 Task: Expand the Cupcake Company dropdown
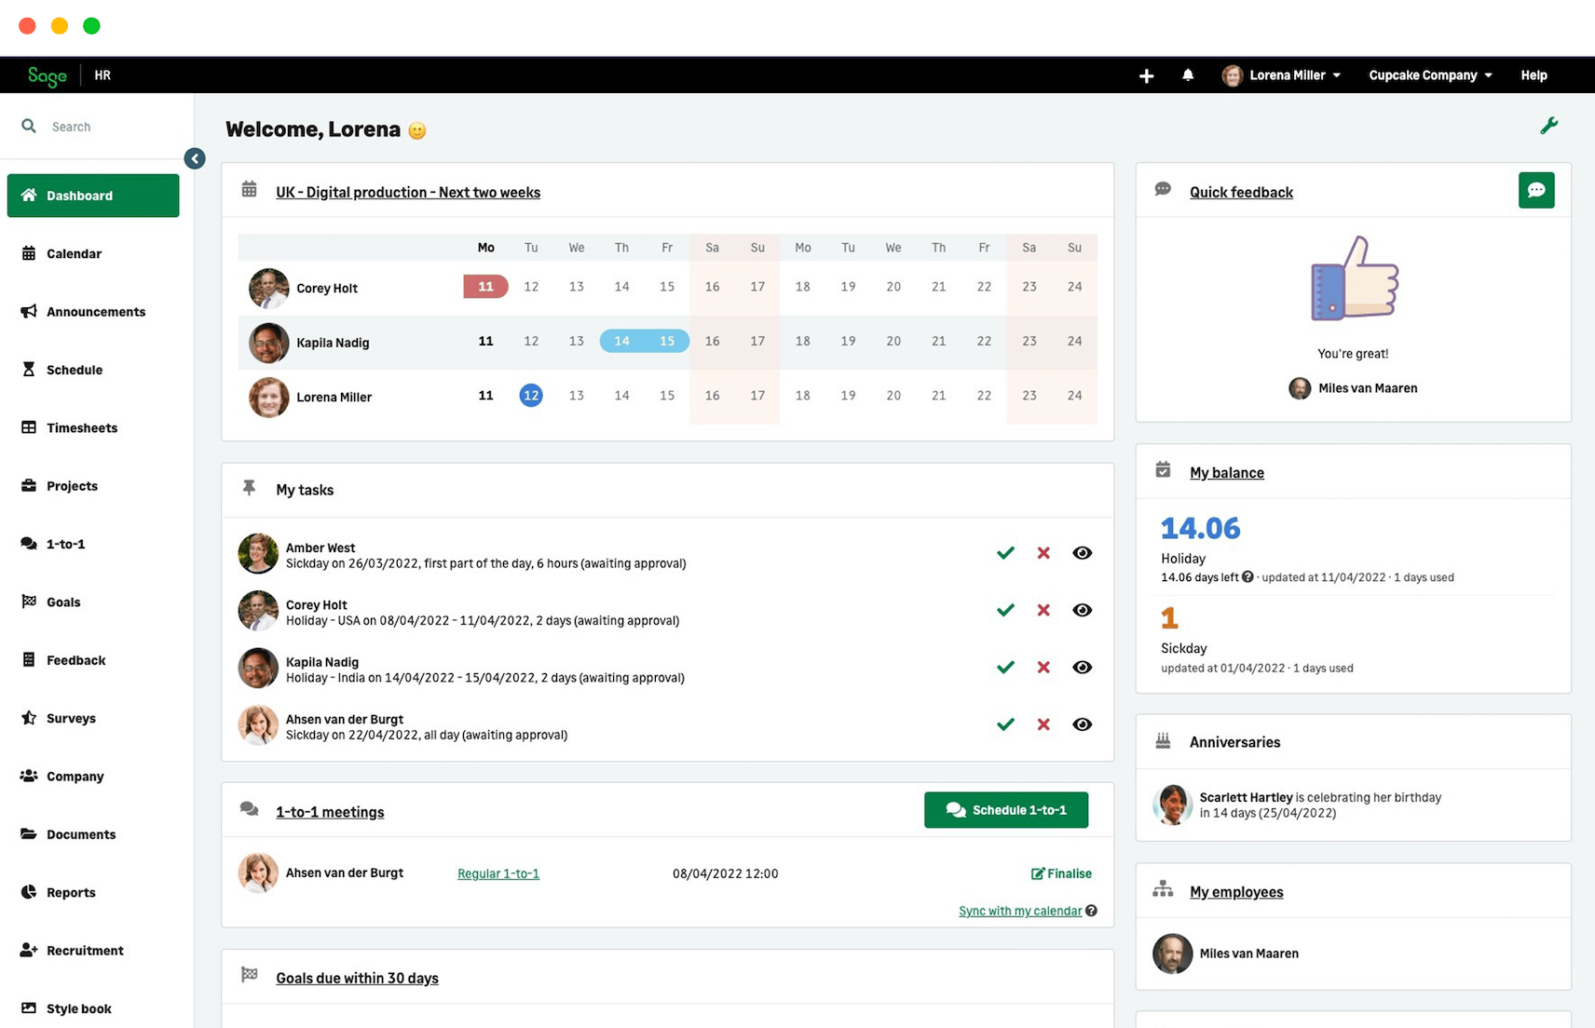(x=1428, y=74)
